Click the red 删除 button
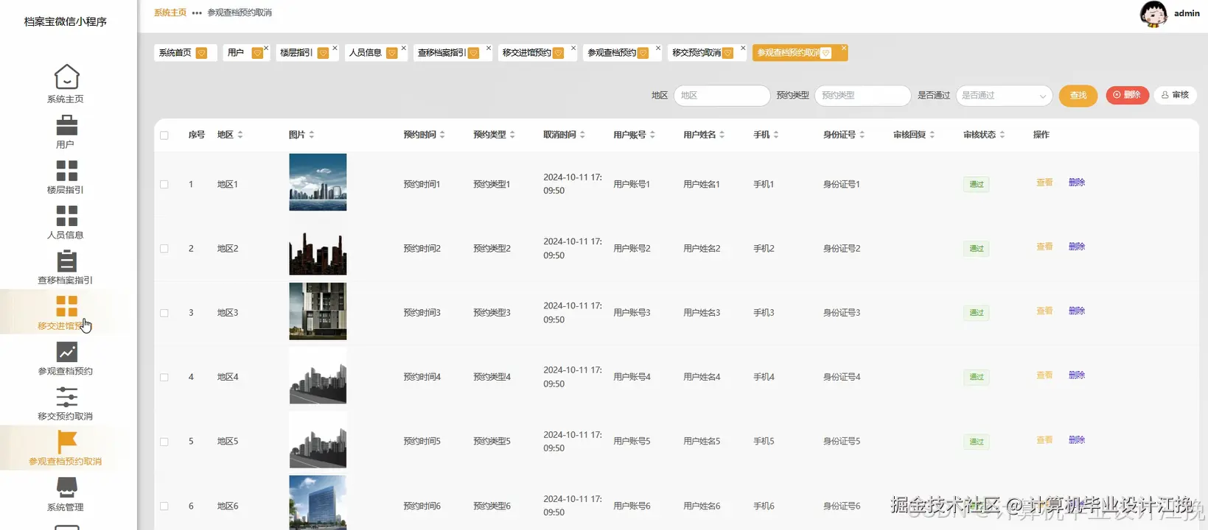Image resolution: width=1208 pixels, height=530 pixels. pos(1127,95)
